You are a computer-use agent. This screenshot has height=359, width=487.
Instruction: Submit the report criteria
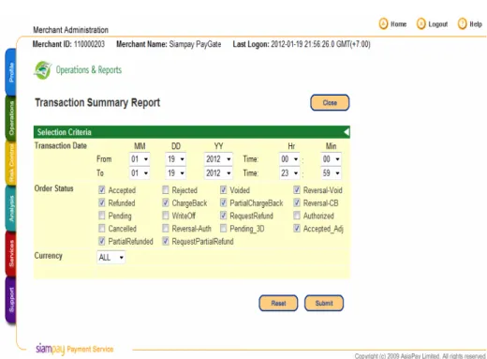tap(324, 303)
